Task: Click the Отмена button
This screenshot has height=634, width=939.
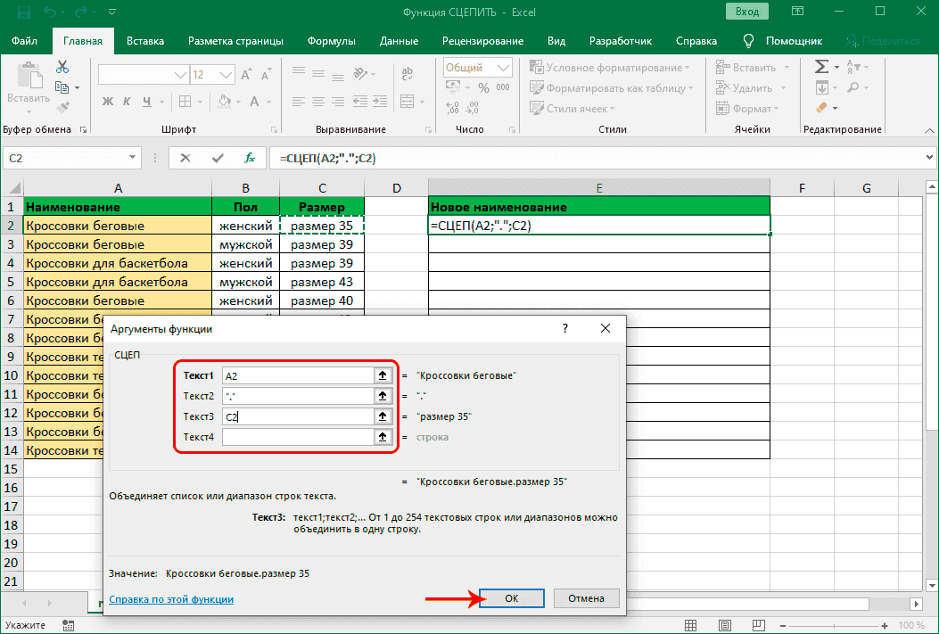Action: tap(587, 598)
